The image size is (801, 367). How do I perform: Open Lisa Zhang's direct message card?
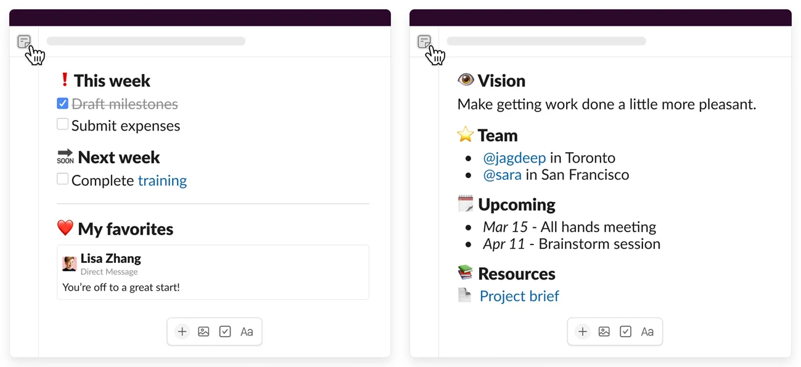point(213,272)
